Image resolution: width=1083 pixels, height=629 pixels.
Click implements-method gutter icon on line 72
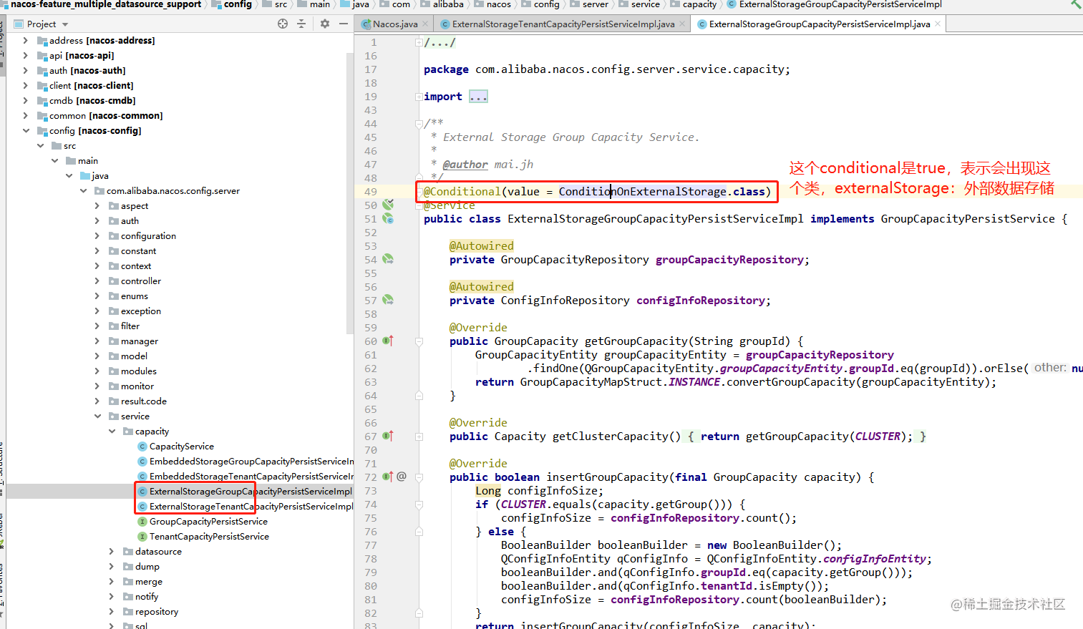388,477
